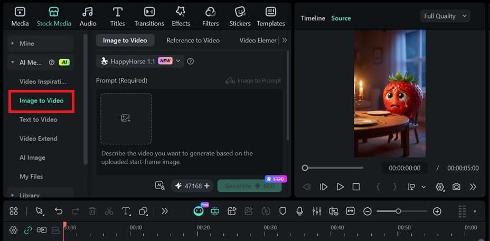Screen dimensions: 490x241
Task: Collapse the AI Media section
Action: (x=13, y=62)
